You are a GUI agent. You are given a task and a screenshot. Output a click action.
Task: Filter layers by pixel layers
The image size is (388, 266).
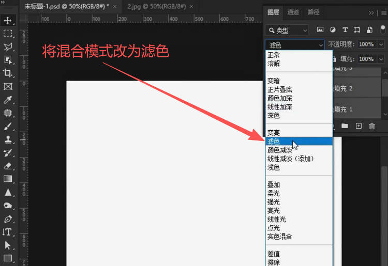pyautogui.click(x=320, y=30)
